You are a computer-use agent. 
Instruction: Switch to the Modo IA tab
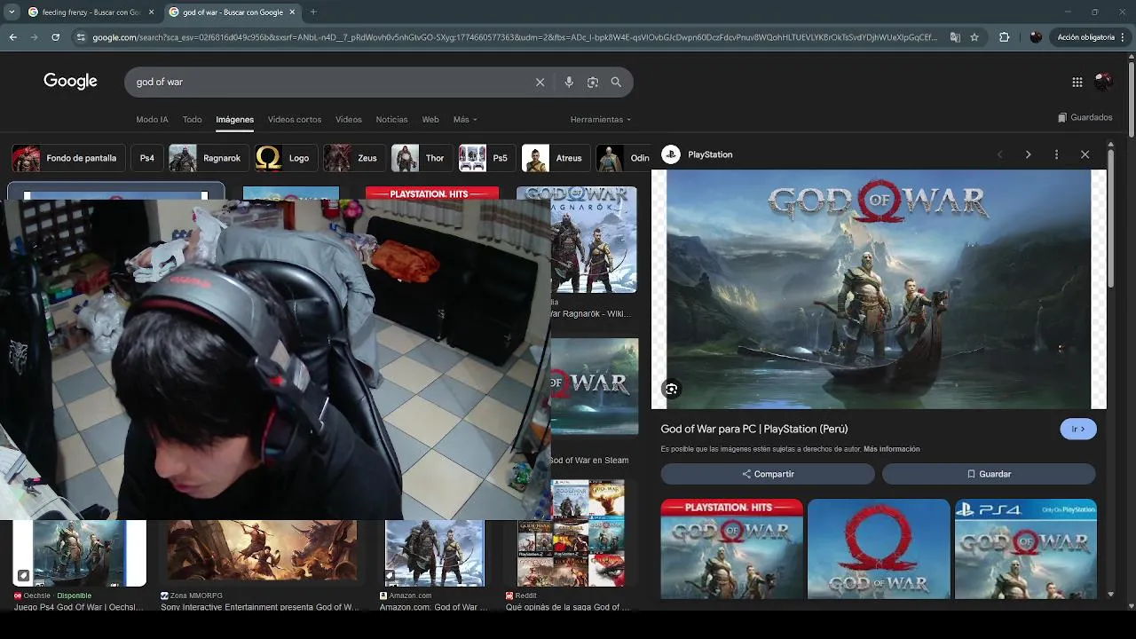152,119
